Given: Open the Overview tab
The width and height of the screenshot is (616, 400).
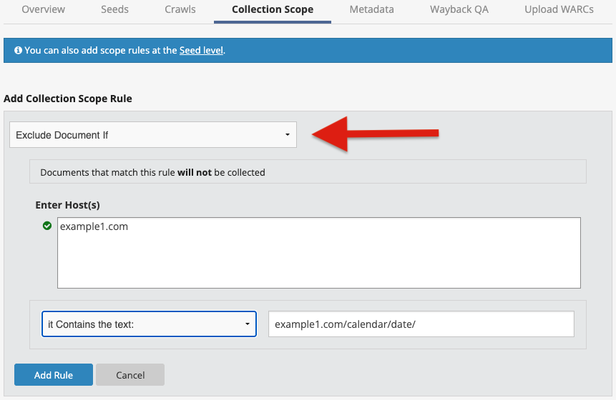Looking at the screenshot, I should click(43, 9).
